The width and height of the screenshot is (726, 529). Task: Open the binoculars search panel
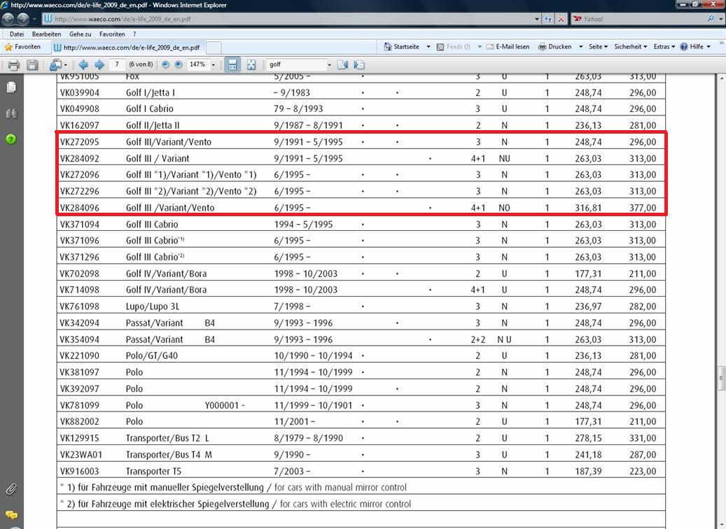click(x=11, y=113)
